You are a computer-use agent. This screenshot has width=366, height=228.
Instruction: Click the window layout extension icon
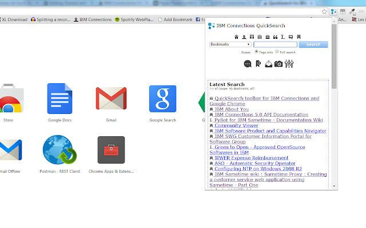tap(343, 11)
